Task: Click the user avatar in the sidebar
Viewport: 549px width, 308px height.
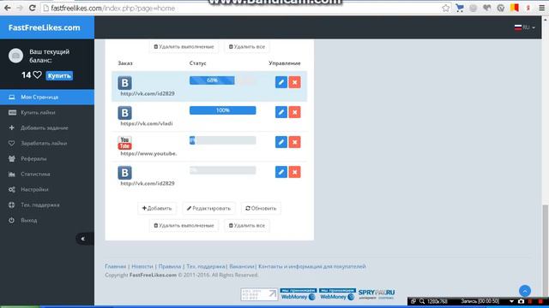Action: pyautogui.click(x=15, y=56)
